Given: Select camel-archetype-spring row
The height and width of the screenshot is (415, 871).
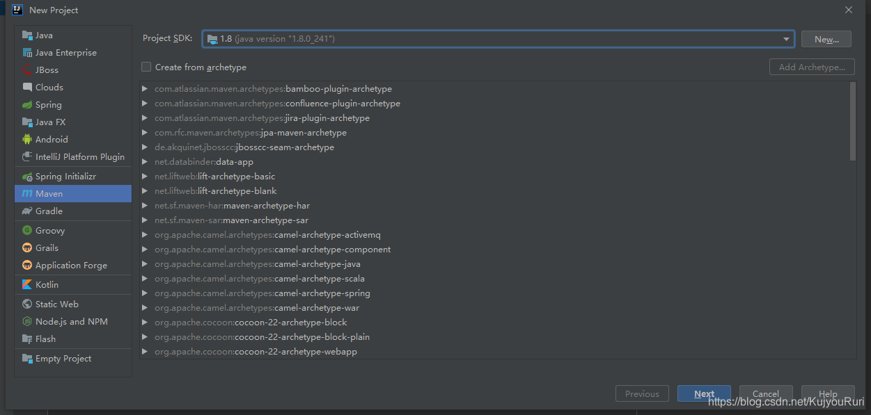Looking at the screenshot, I should tap(494, 293).
